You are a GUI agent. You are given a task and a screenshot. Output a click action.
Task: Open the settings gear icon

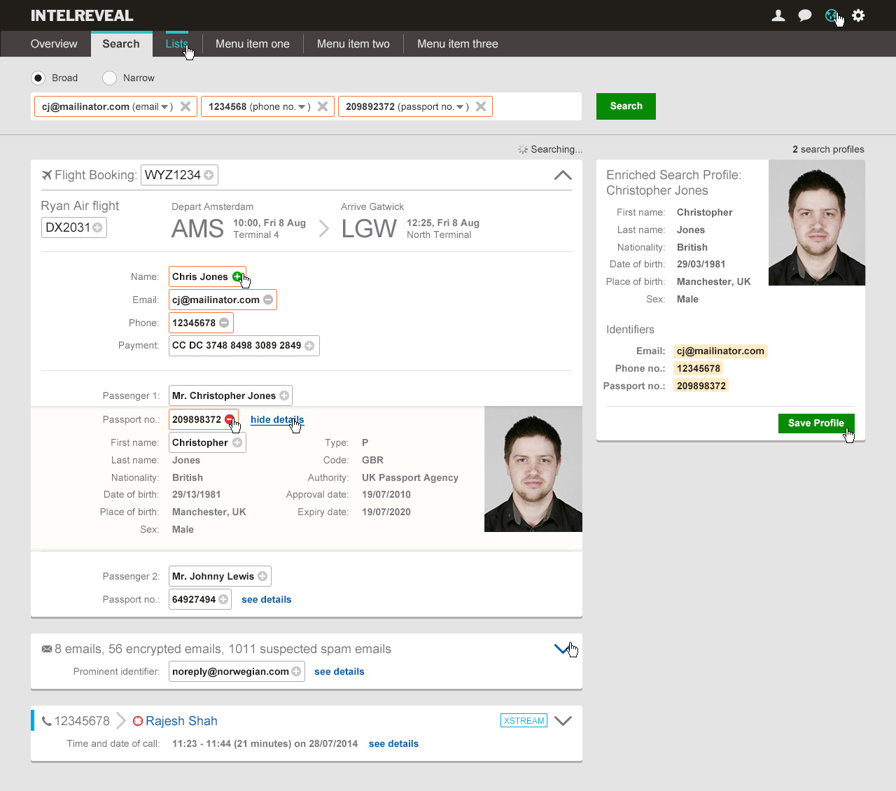click(x=858, y=15)
